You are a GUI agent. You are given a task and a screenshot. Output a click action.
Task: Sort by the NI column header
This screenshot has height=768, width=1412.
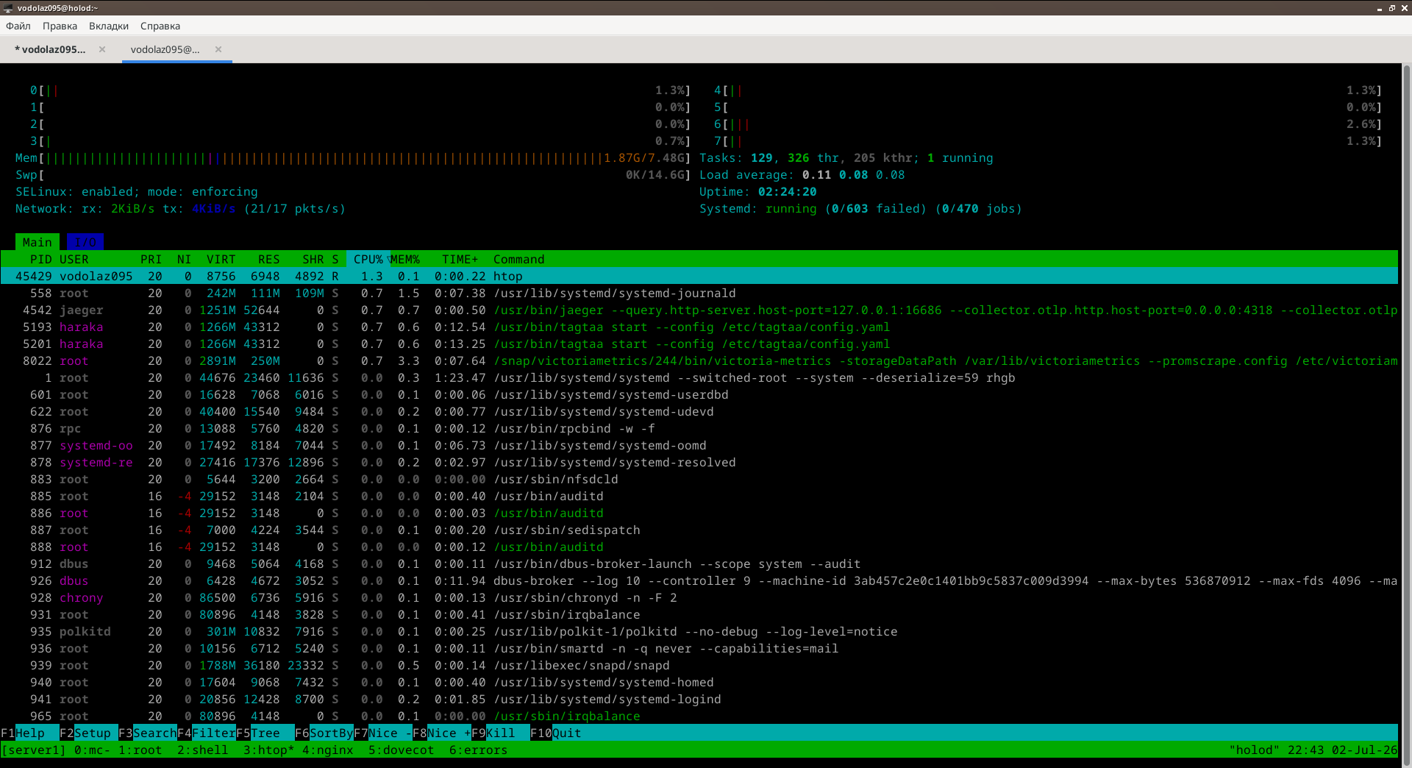184,259
